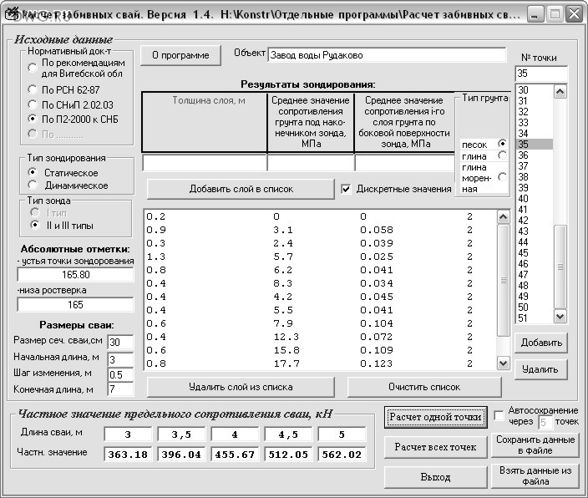Choose 'По СНиП 2.02.03' normative document

click(33, 104)
